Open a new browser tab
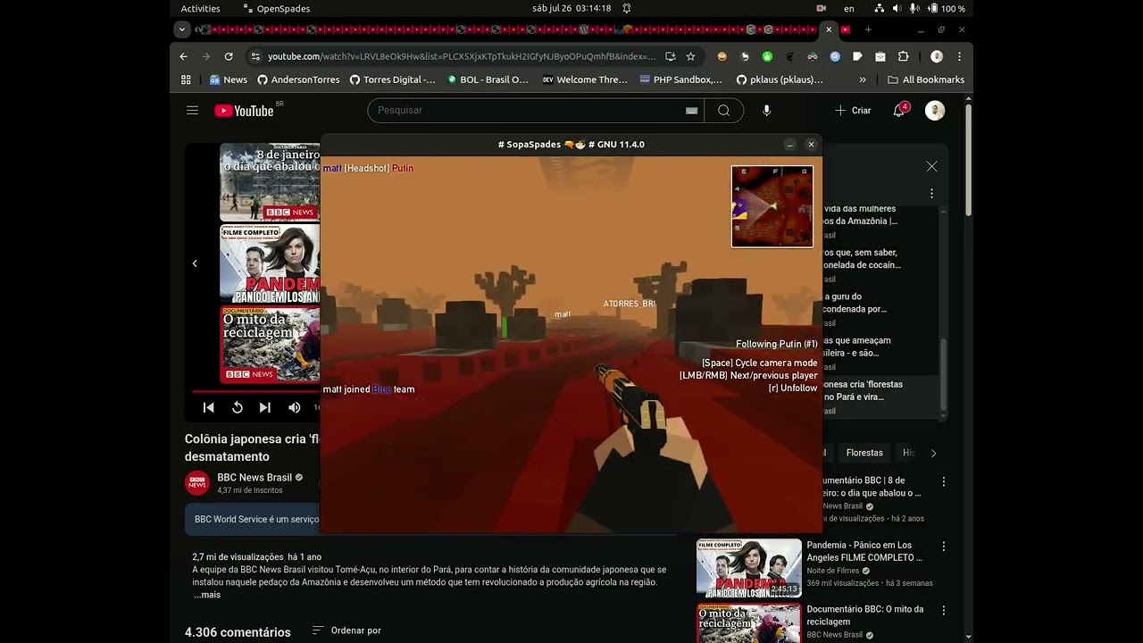The height and width of the screenshot is (643, 1143). (868, 29)
